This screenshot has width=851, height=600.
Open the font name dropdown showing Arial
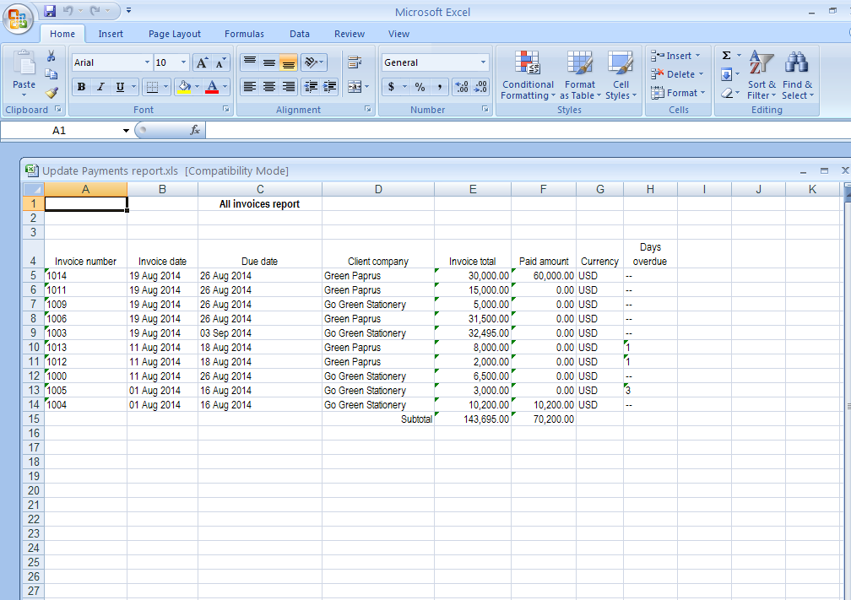tap(147, 63)
